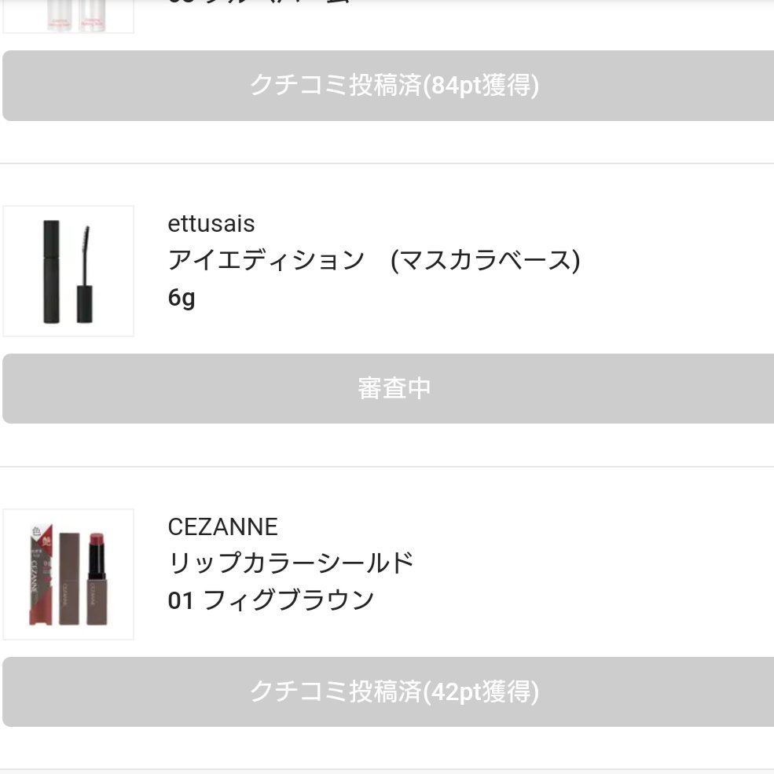774x774 pixels.
Task: Open the アイエディション product title
Action: [266, 260]
